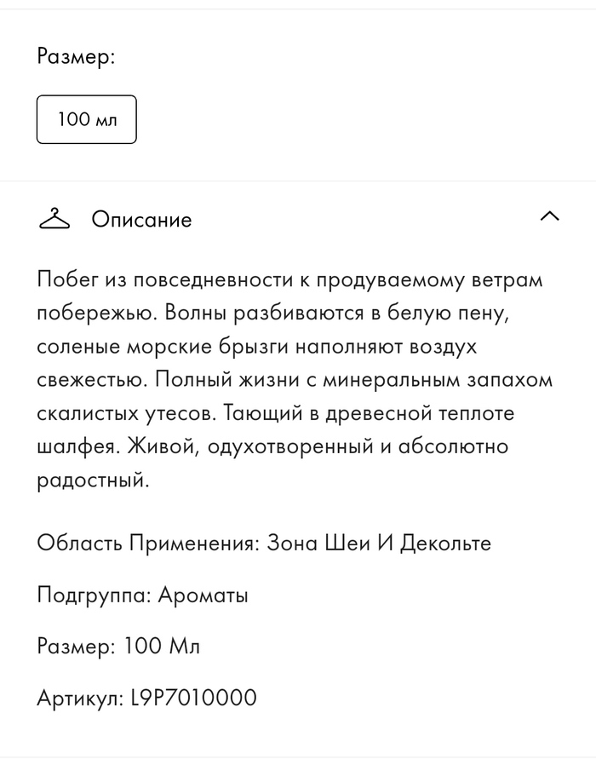
Task: Select the 100 мл size option
Action: coord(86,119)
